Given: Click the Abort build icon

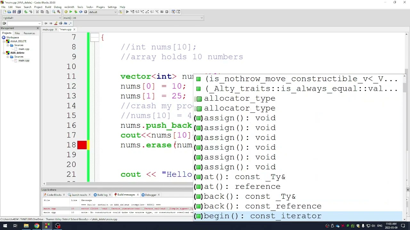Looking at the screenshot, I should (86, 12).
